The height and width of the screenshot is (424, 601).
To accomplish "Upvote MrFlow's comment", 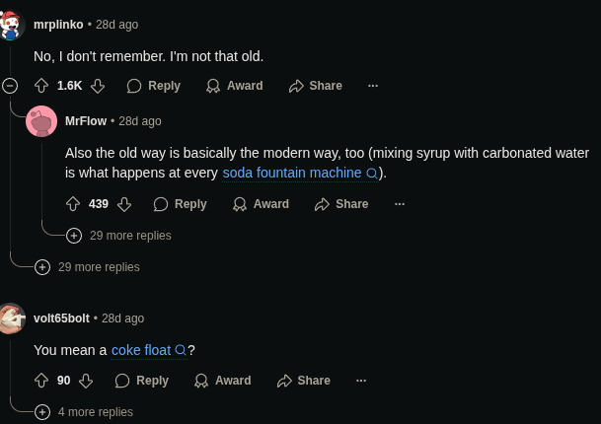I will 73,204.
